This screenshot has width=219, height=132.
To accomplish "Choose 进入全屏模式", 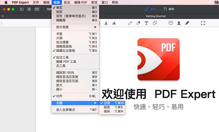I will [x=75, y=110].
